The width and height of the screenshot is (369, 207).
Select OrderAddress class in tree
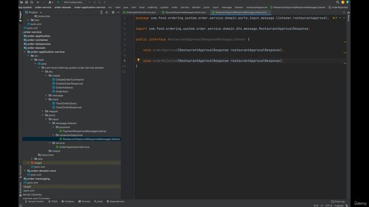(x=62, y=87)
